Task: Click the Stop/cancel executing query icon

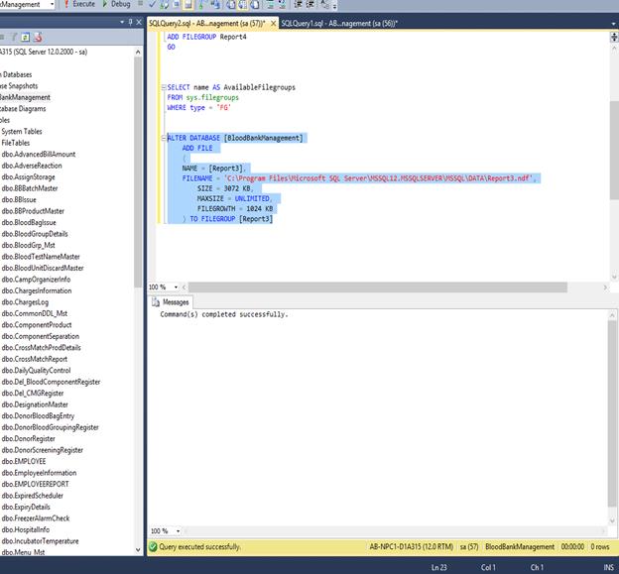Action: (x=139, y=5)
